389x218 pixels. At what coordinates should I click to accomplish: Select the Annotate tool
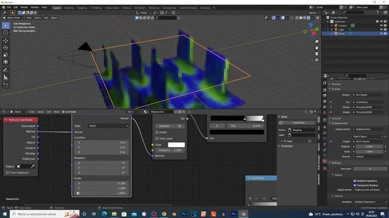tap(5, 70)
